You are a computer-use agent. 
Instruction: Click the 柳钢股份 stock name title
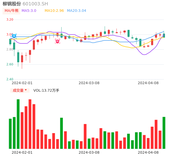(12, 4)
